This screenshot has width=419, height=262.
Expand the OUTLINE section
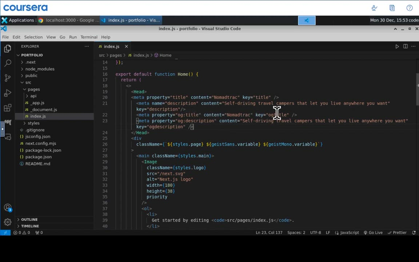(x=55, y=219)
